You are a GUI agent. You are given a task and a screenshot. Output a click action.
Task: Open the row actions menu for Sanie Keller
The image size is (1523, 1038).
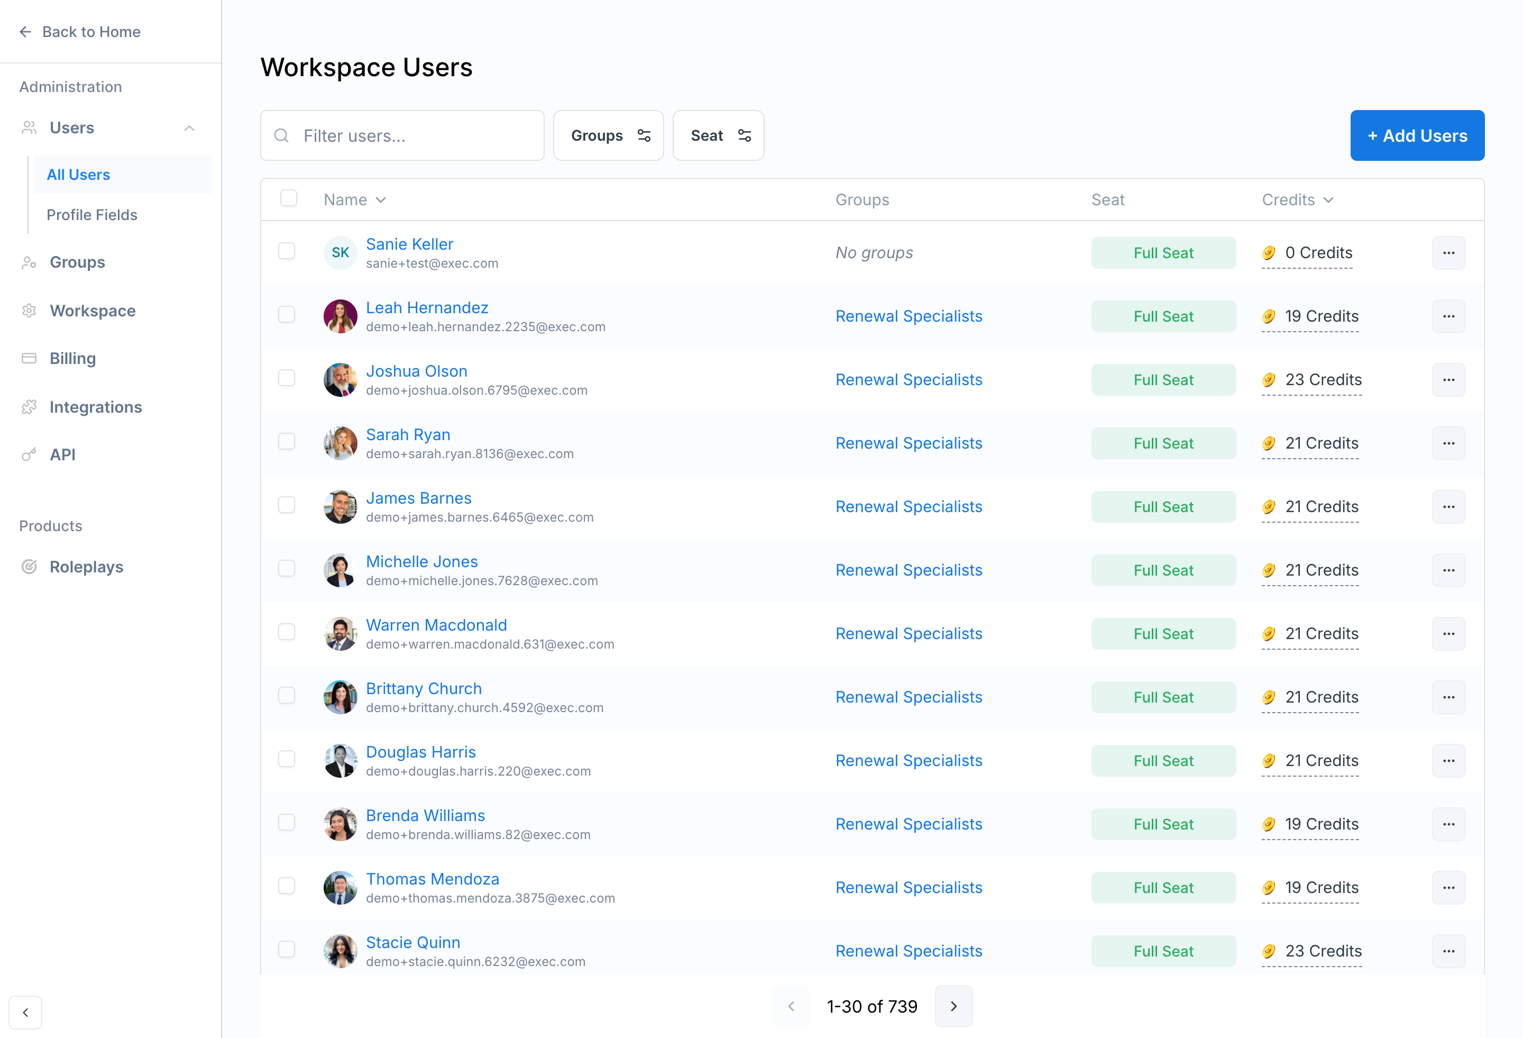click(x=1449, y=252)
